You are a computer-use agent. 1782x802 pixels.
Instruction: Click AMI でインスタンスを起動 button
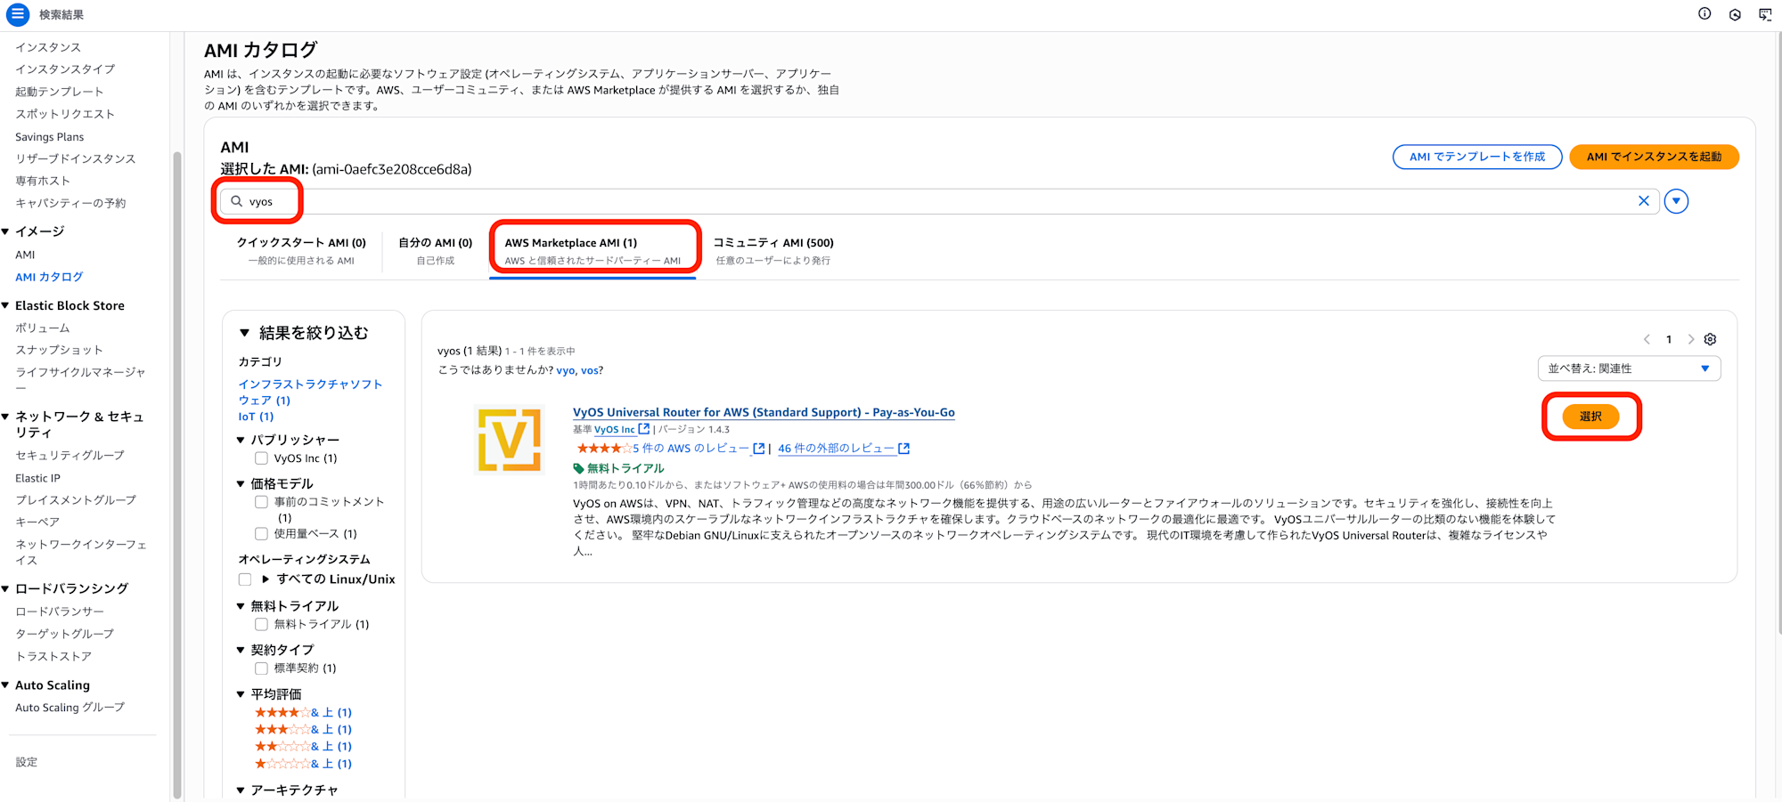[x=1654, y=157]
